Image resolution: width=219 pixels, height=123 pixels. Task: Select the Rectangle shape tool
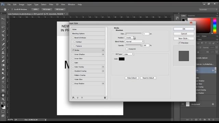[3, 91]
